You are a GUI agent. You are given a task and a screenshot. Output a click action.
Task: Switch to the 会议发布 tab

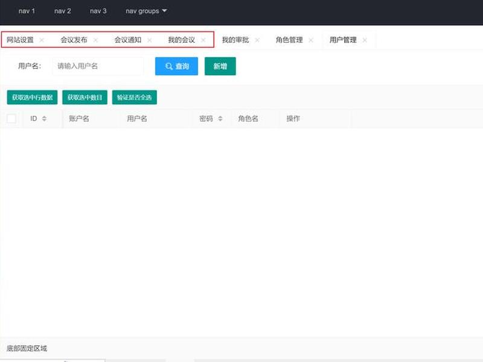coord(74,40)
